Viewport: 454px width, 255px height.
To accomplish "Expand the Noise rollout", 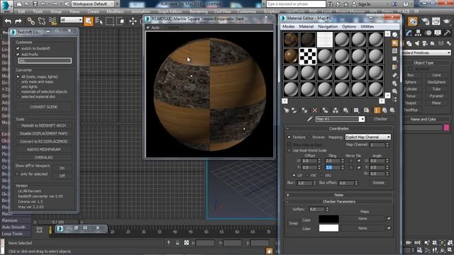I will tap(338, 195).
